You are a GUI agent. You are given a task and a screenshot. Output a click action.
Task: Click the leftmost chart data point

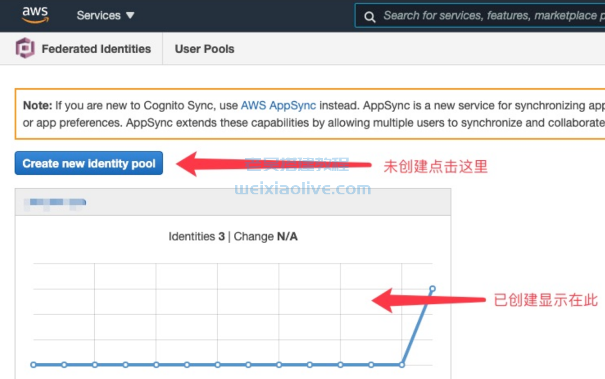(34, 364)
